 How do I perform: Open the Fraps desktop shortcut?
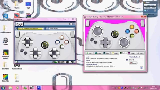pos(5,41)
